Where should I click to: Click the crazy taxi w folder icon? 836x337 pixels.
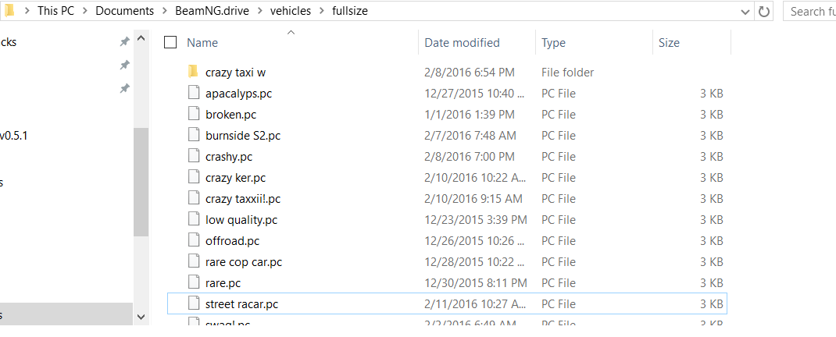[193, 72]
